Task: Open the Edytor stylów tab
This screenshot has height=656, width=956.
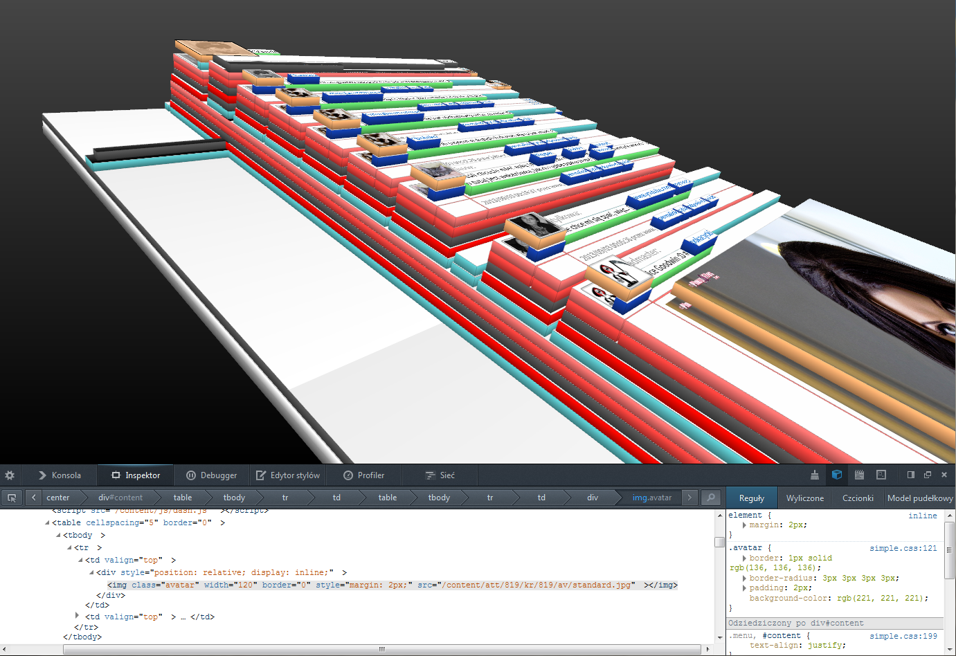Action: click(288, 475)
